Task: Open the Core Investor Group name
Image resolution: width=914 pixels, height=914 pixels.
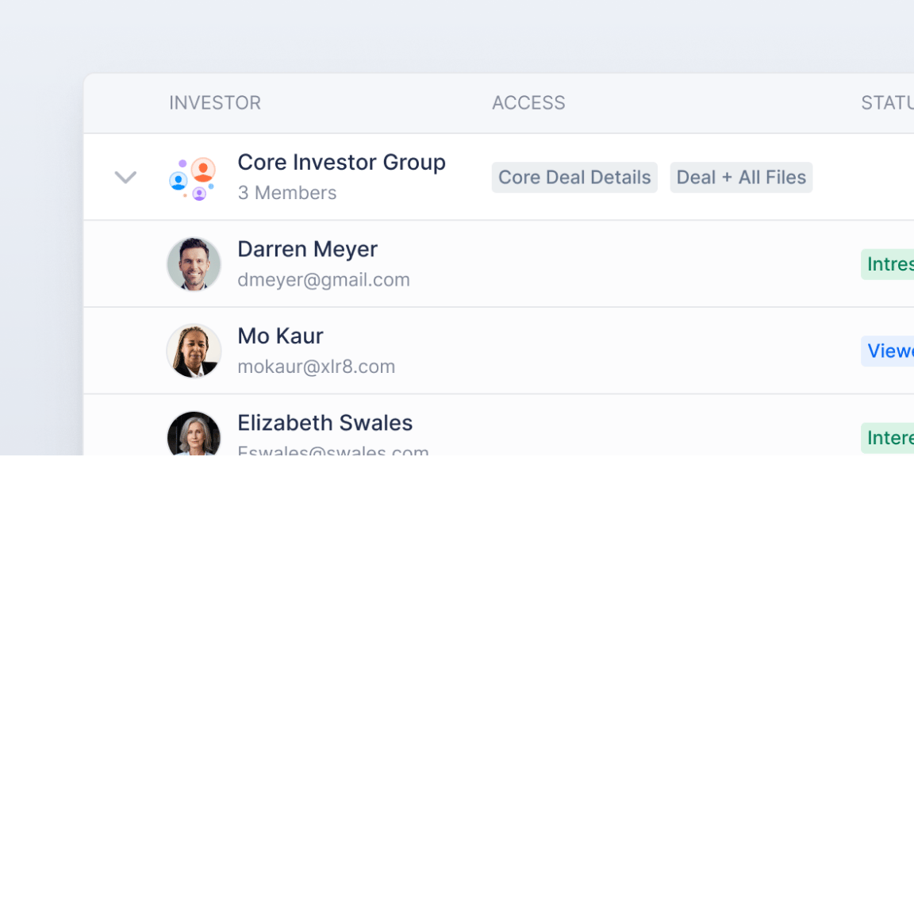Action: [341, 163]
